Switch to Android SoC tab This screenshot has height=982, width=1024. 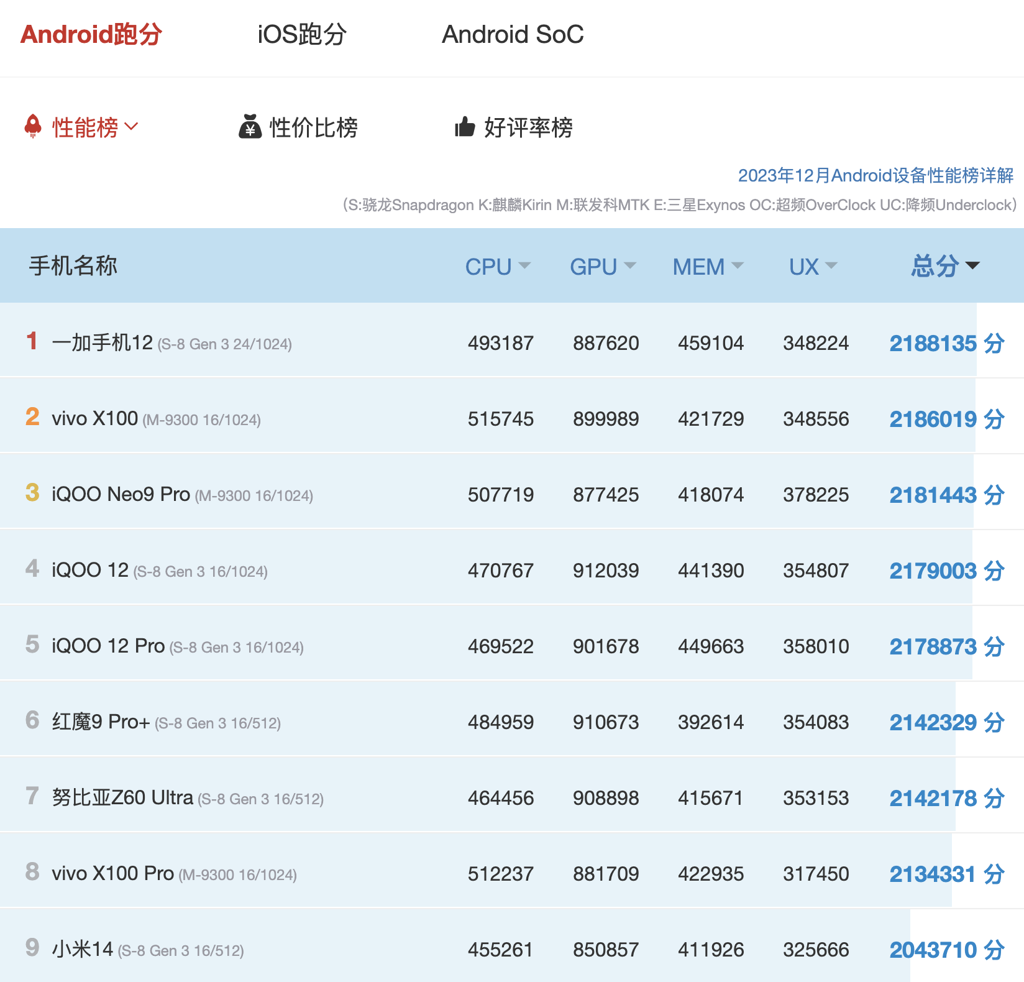coord(513,34)
